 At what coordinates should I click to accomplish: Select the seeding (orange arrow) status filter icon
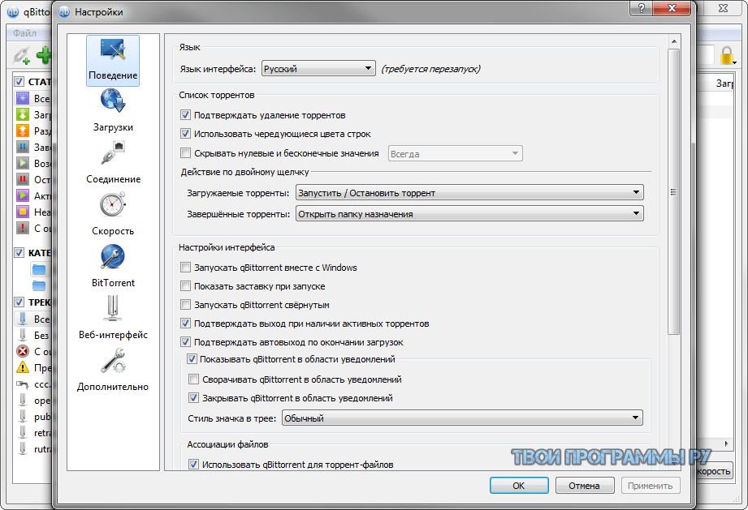[23, 131]
